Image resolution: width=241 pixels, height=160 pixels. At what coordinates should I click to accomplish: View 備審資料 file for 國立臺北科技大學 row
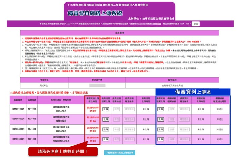pyautogui.click(x=172, y=129)
